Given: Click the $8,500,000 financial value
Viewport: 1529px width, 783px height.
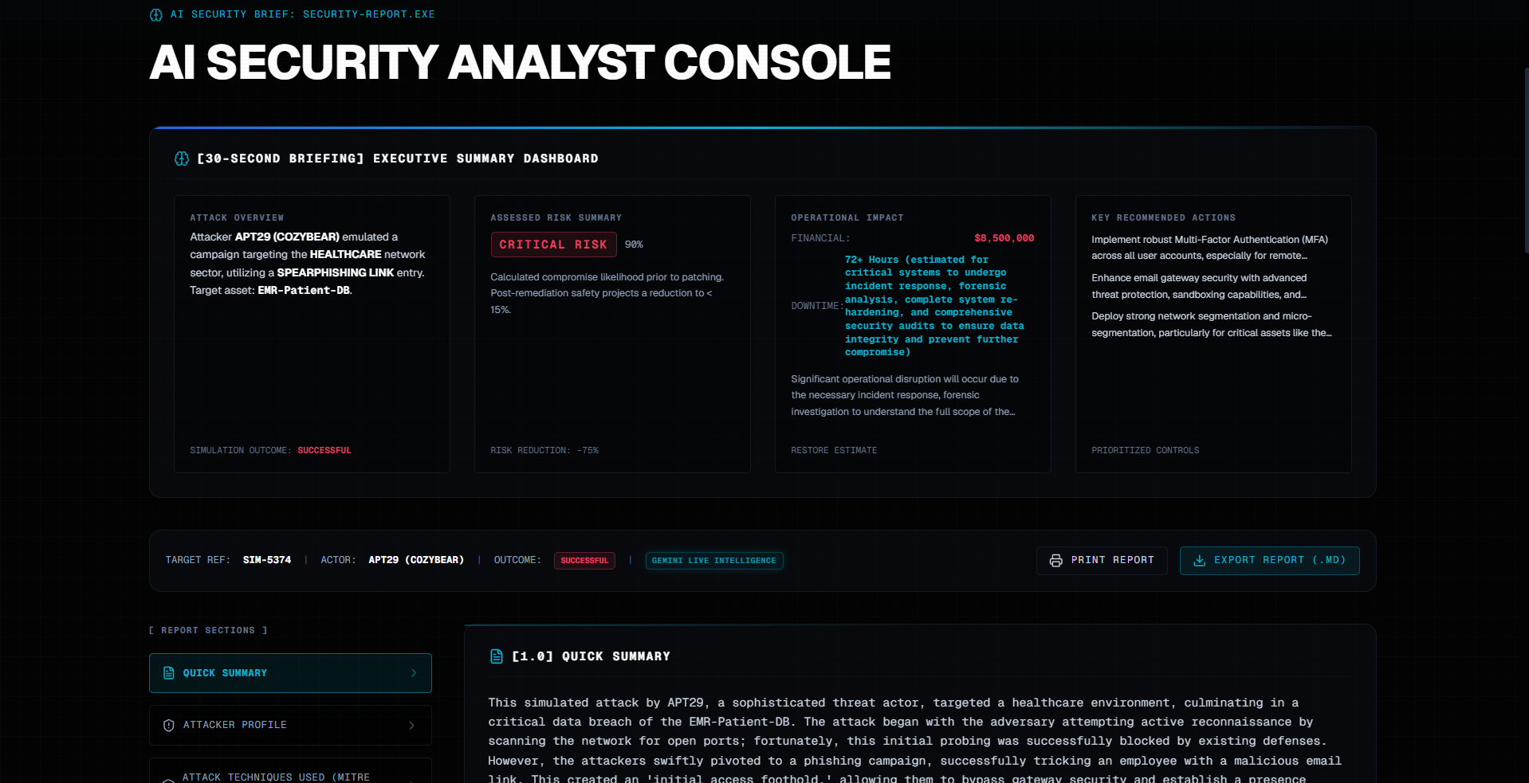Looking at the screenshot, I should pyautogui.click(x=1004, y=238).
